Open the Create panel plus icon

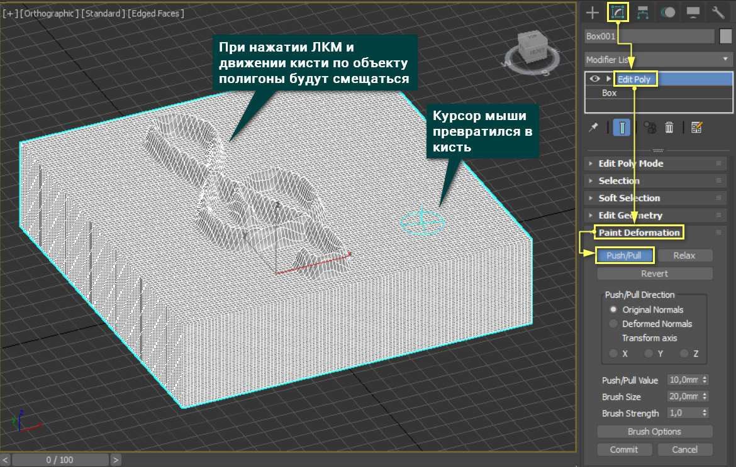(591, 12)
